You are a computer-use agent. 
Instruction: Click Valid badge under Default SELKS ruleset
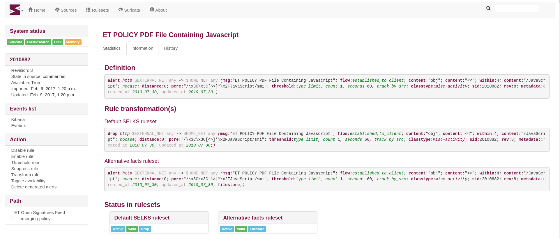[132, 229]
